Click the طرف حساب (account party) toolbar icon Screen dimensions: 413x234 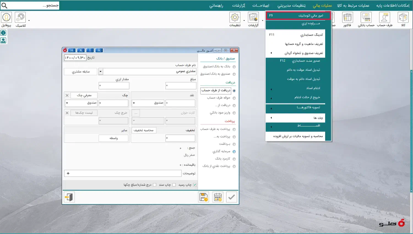click(384, 18)
